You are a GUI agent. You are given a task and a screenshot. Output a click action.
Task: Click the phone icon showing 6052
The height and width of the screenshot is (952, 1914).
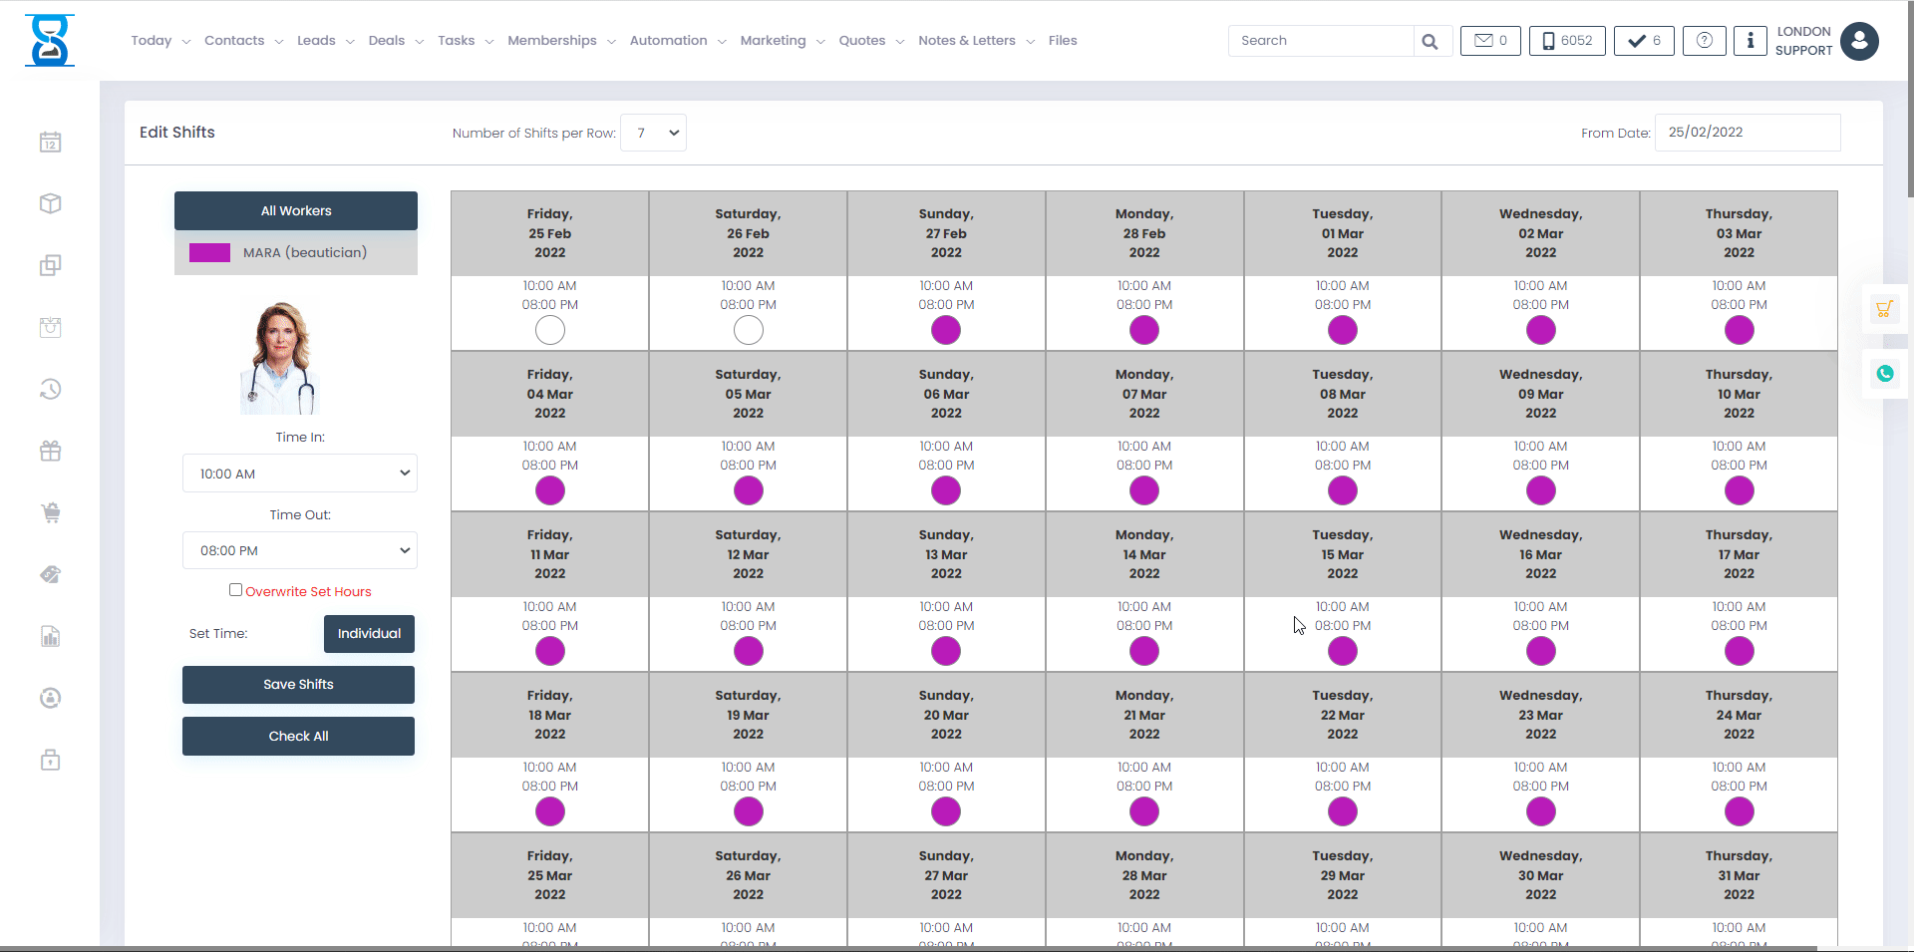[x=1566, y=41]
